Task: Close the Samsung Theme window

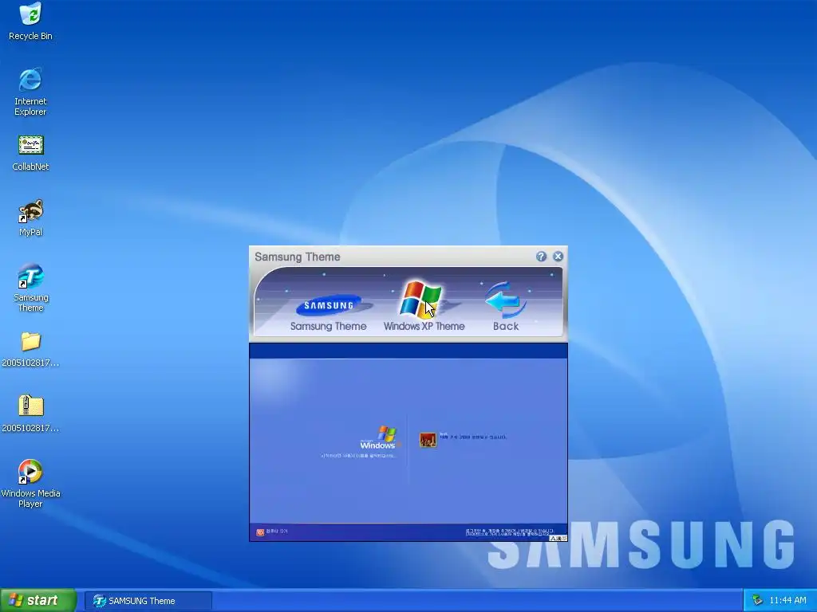Action: (x=558, y=257)
